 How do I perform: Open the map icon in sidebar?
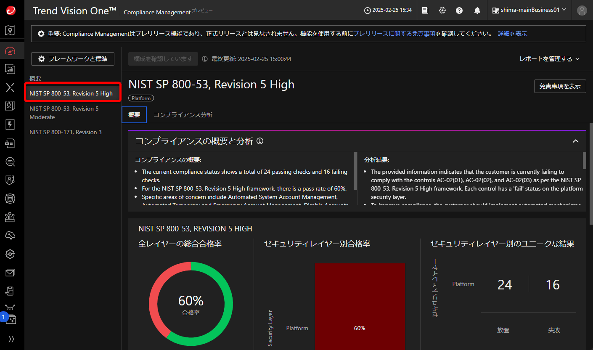pyautogui.click(x=10, y=30)
